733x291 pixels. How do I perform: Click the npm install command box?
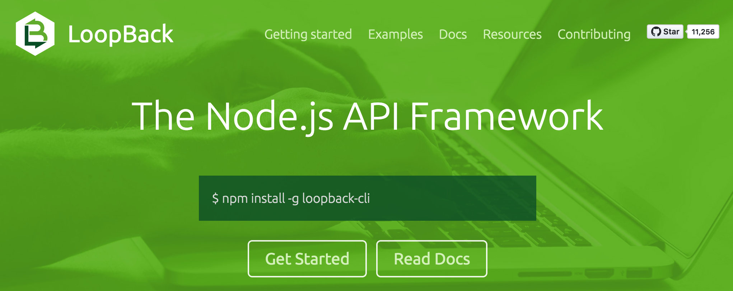pyautogui.click(x=368, y=198)
